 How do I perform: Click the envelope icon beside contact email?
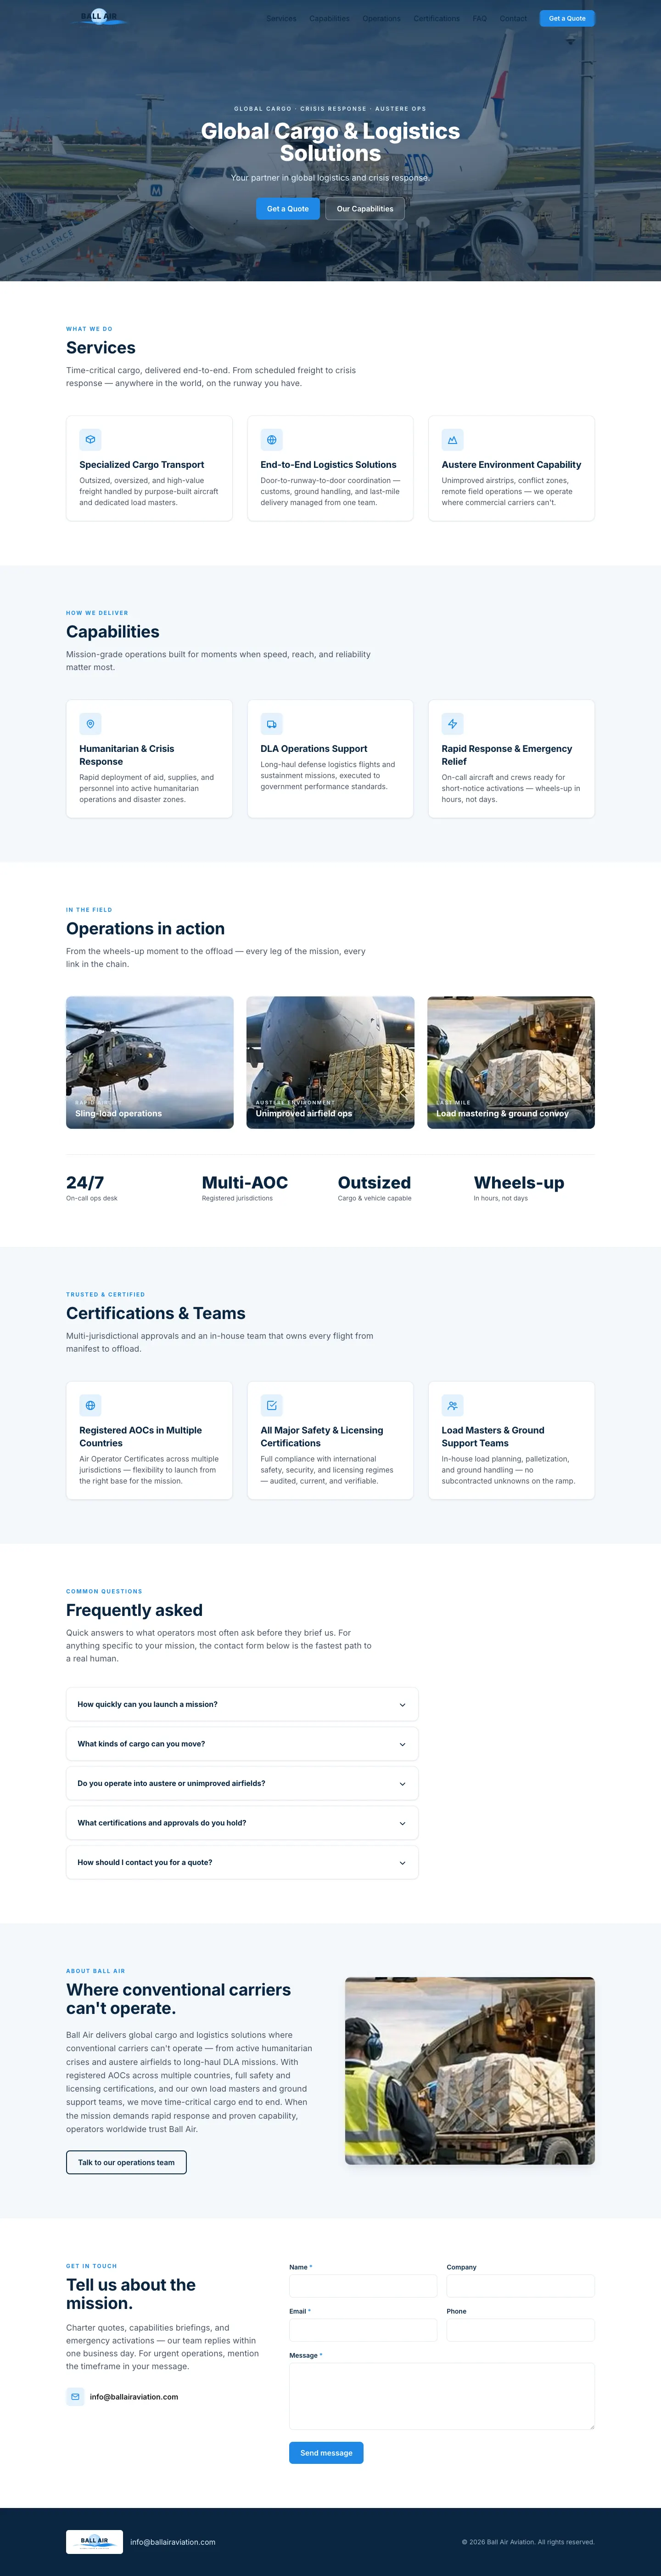pyautogui.click(x=75, y=2397)
